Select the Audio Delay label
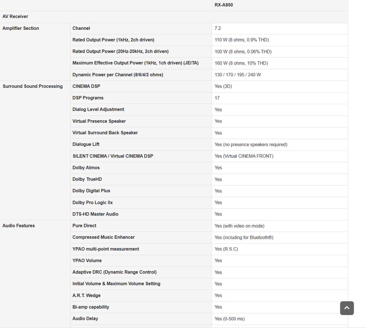The height and width of the screenshot is (328, 366). point(85,319)
